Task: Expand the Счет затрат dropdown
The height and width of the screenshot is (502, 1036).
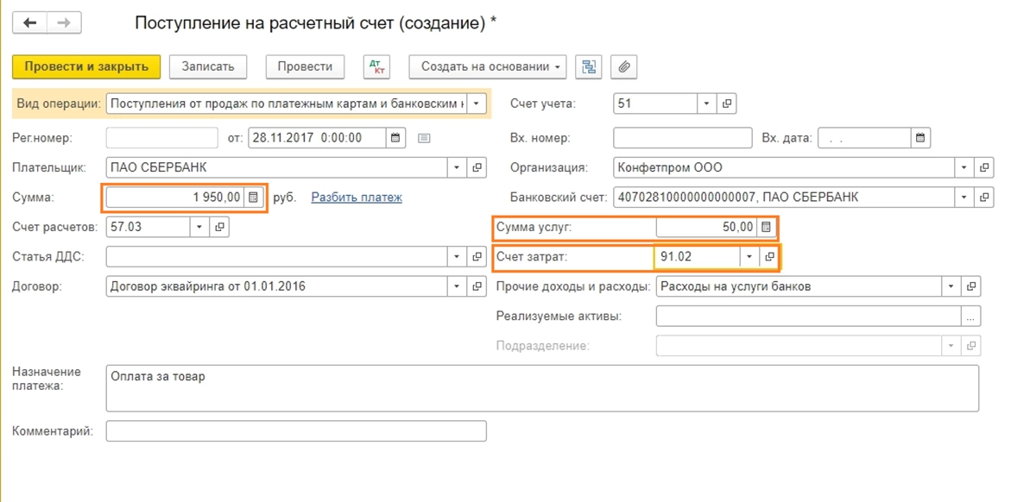Action: click(x=749, y=257)
